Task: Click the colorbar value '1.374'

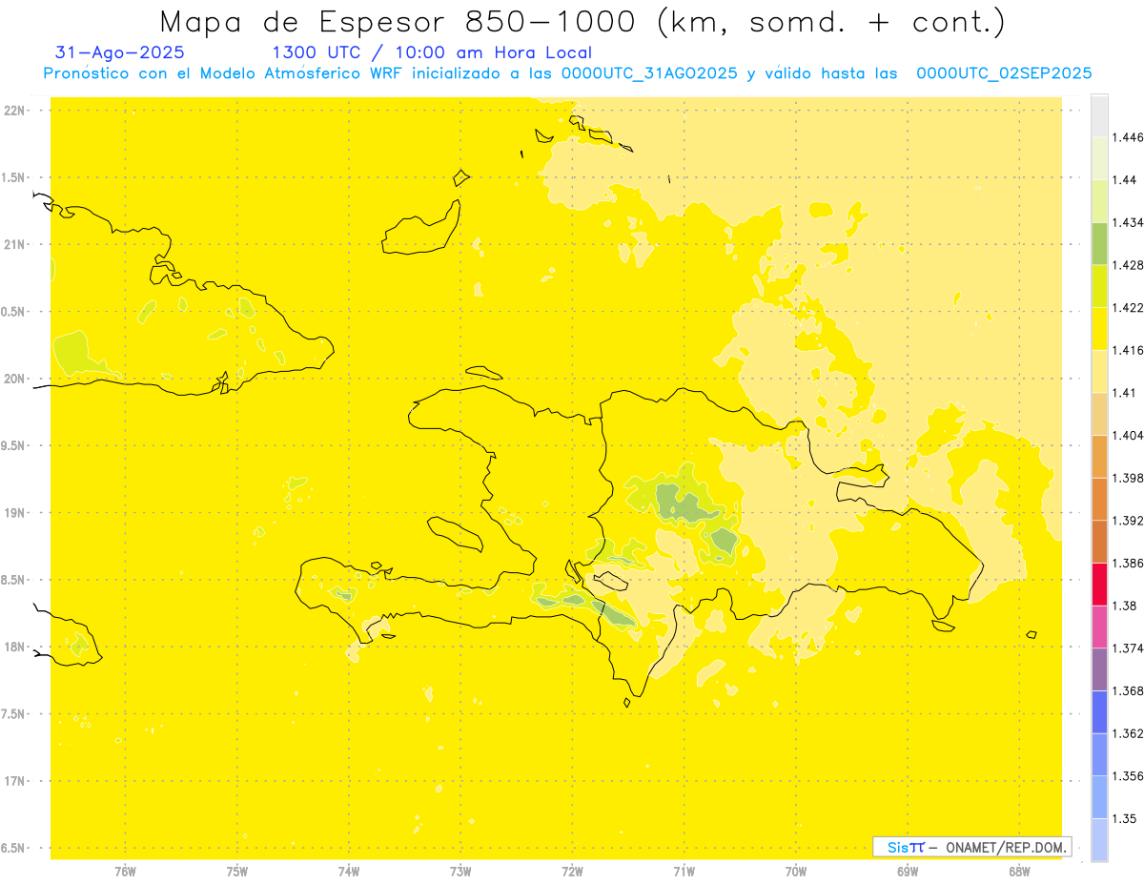Action: coord(1128,648)
